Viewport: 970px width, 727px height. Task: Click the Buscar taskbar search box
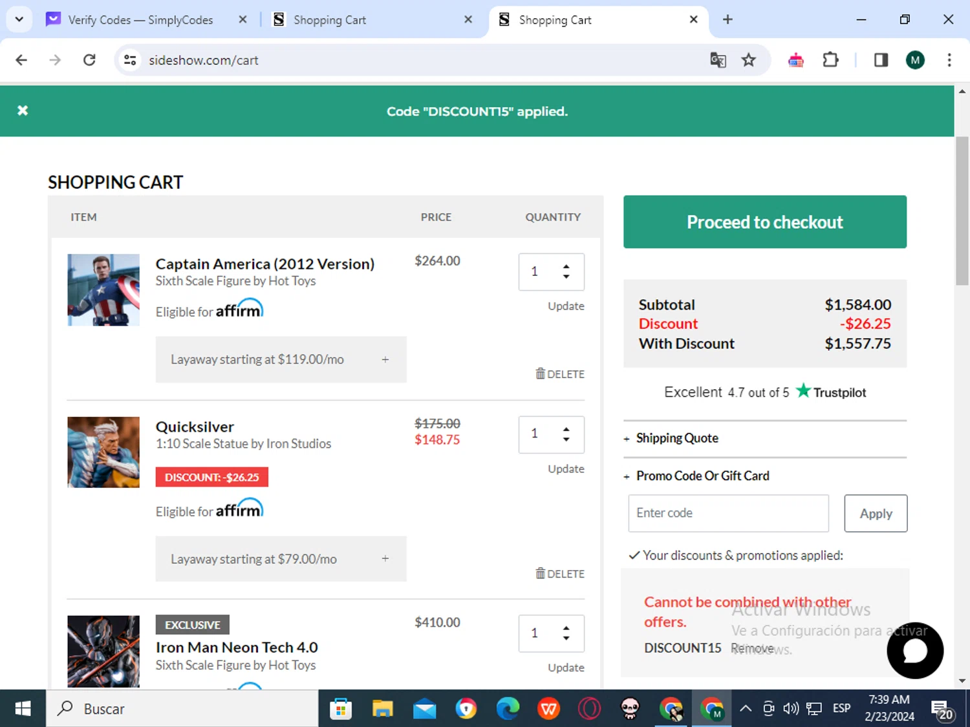click(182, 709)
